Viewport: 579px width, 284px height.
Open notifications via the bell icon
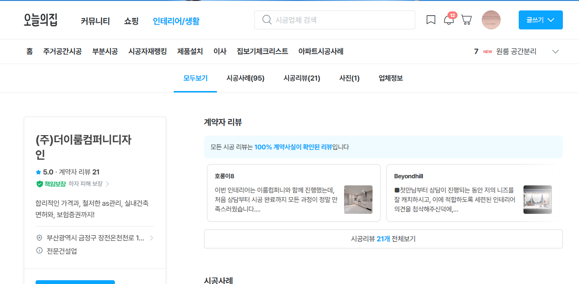[448, 20]
